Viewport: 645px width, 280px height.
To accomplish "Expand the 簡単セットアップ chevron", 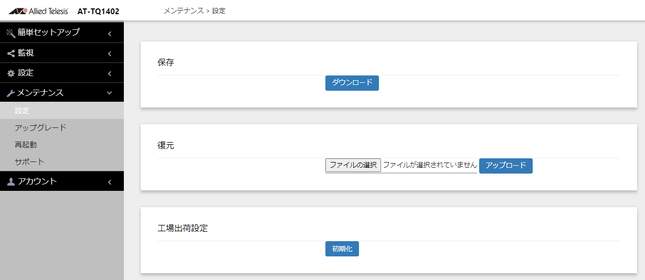I will tap(109, 34).
